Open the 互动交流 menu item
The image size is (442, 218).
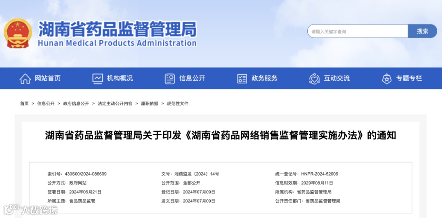point(336,78)
